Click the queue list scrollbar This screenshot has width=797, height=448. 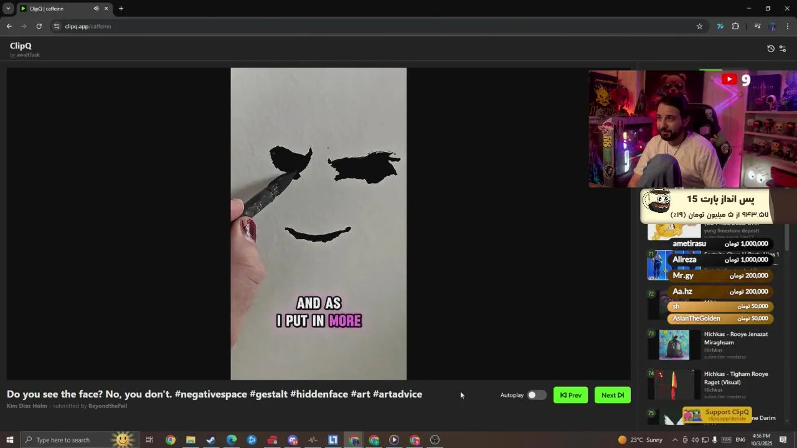coord(787,236)
